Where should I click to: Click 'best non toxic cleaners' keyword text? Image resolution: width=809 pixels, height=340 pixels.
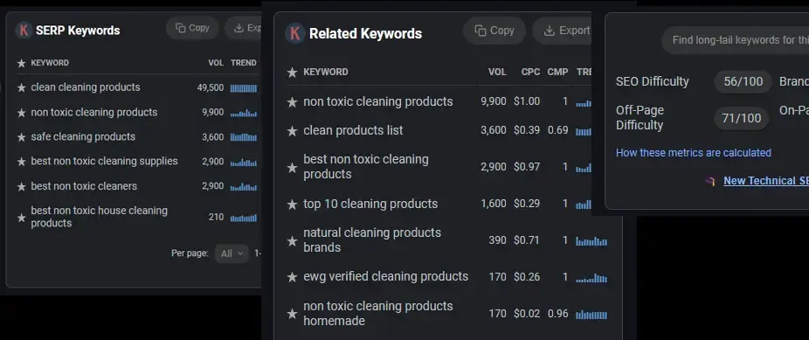click(x=84, y=186)
